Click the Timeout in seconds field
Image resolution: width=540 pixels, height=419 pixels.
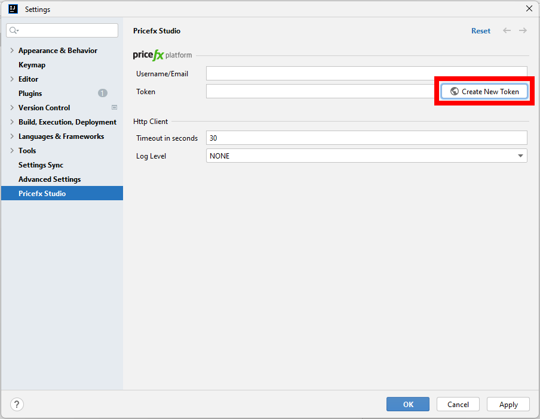tap(366, 138)
